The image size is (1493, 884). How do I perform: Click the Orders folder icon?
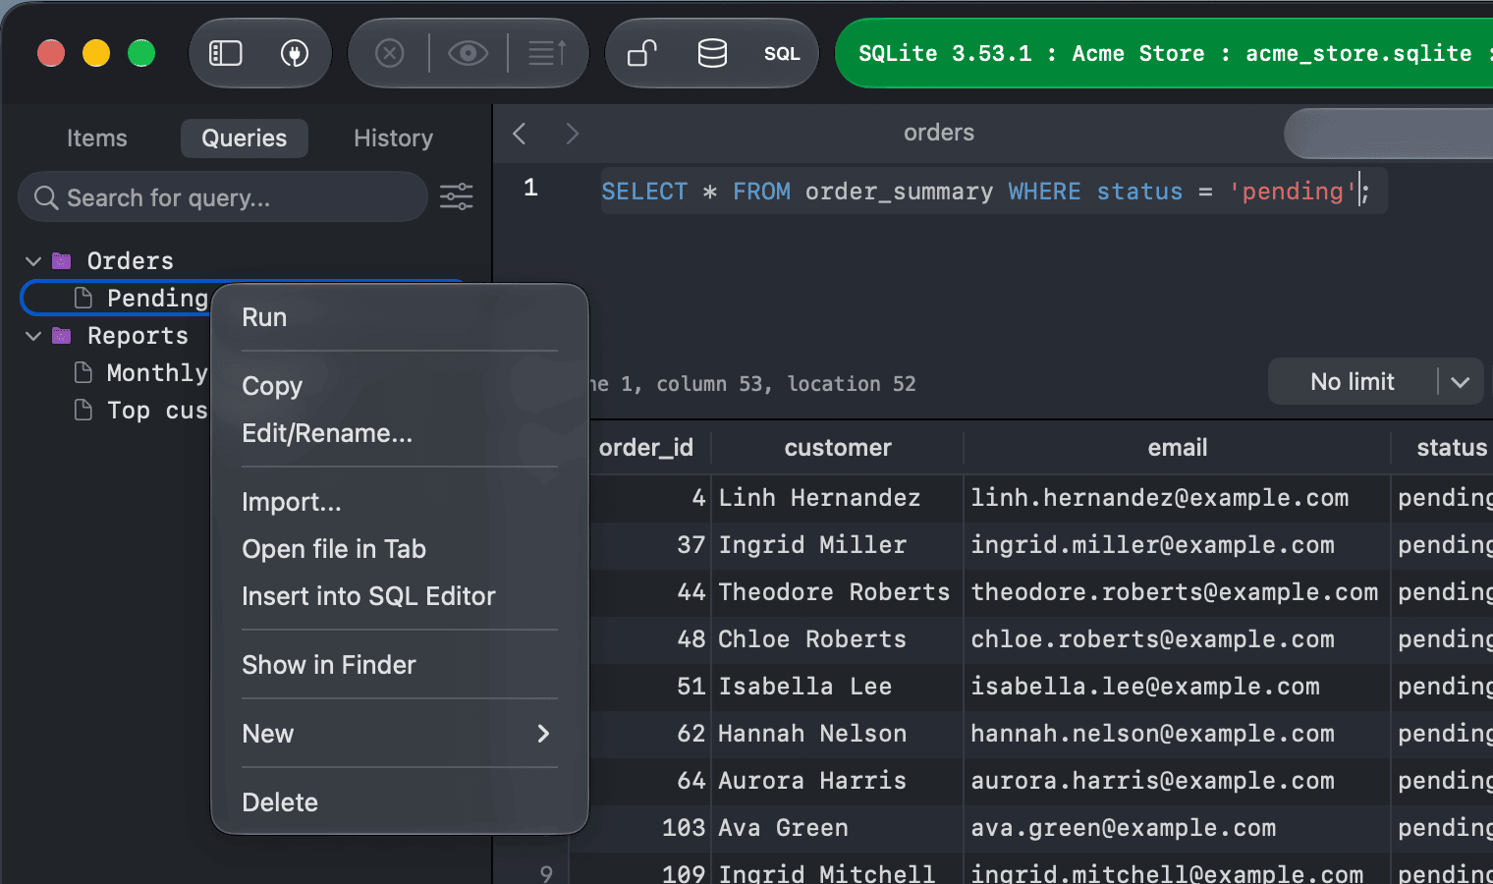point(62,260)
